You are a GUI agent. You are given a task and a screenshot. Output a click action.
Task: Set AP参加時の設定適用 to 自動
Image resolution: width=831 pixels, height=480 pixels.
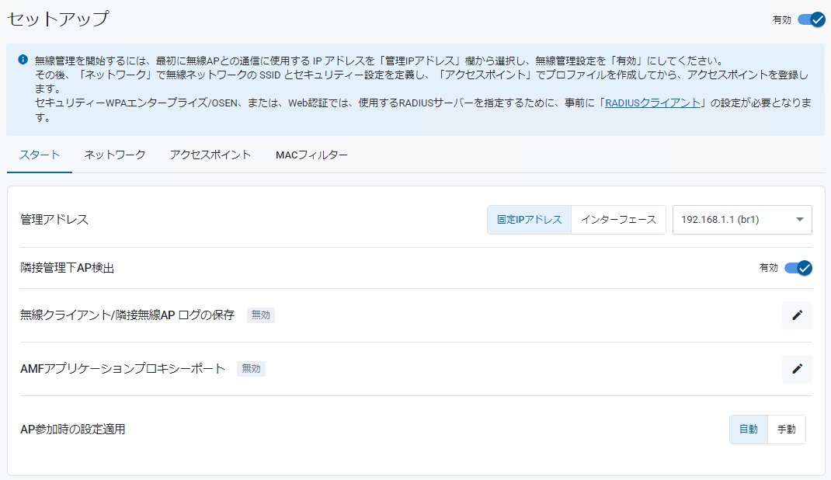pos(749,430)
